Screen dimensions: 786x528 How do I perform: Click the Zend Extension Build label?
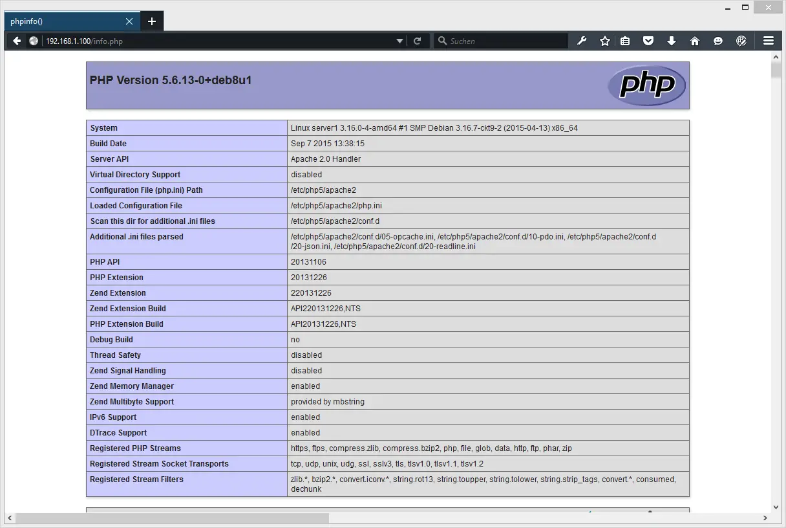[x=128, y=309]
